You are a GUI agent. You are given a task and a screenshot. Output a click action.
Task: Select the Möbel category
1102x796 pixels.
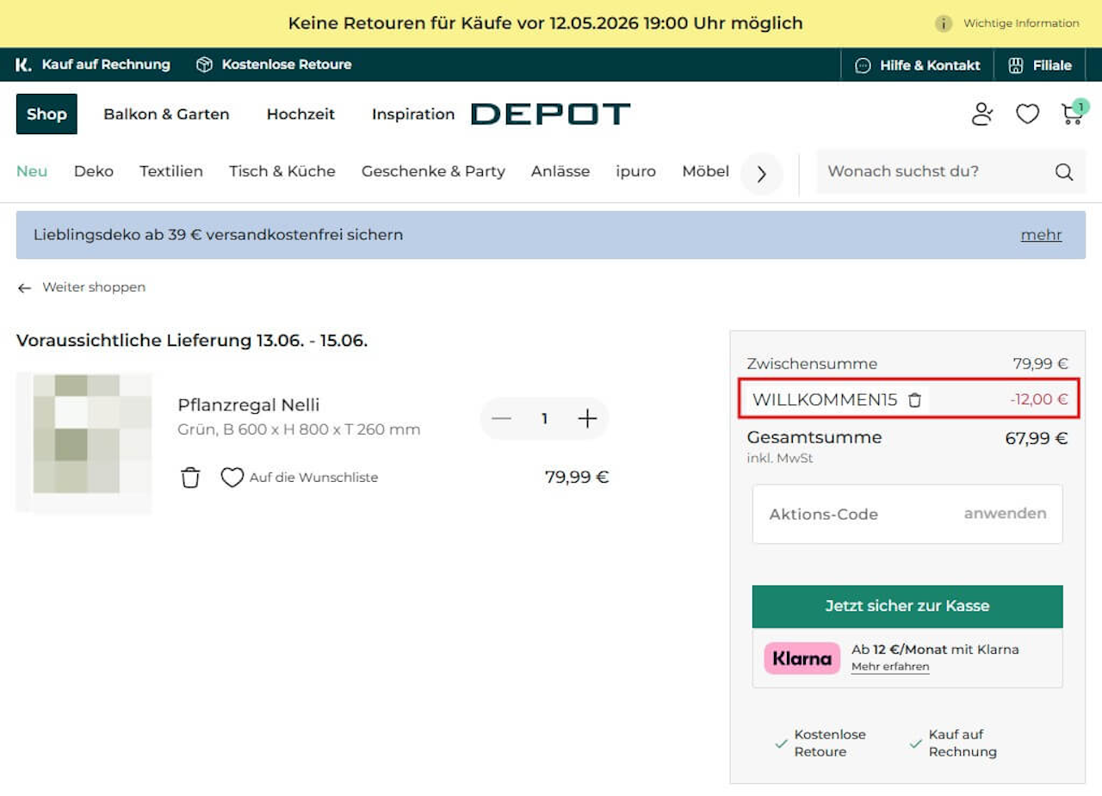(x=706, y=171)
